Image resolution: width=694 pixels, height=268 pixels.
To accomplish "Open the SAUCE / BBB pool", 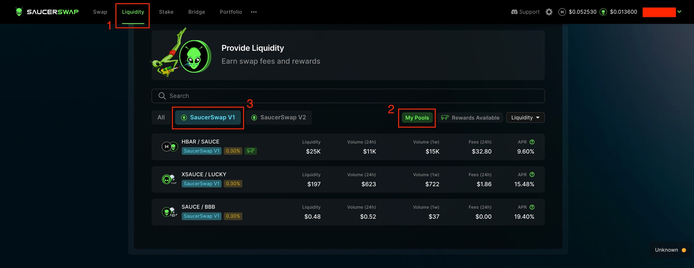I will click(x=348, y=212).
